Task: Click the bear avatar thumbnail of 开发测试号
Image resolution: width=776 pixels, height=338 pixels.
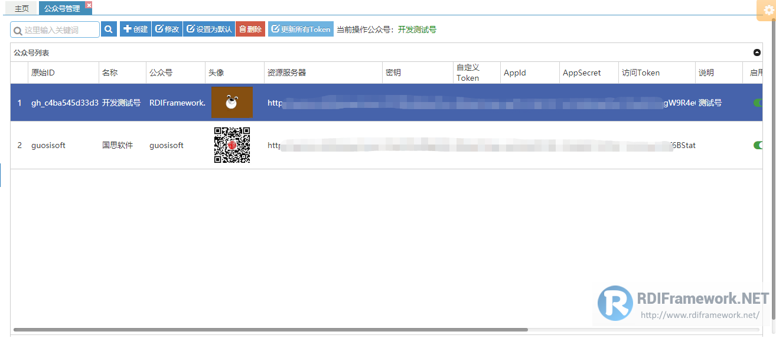Action: (232, 103)
